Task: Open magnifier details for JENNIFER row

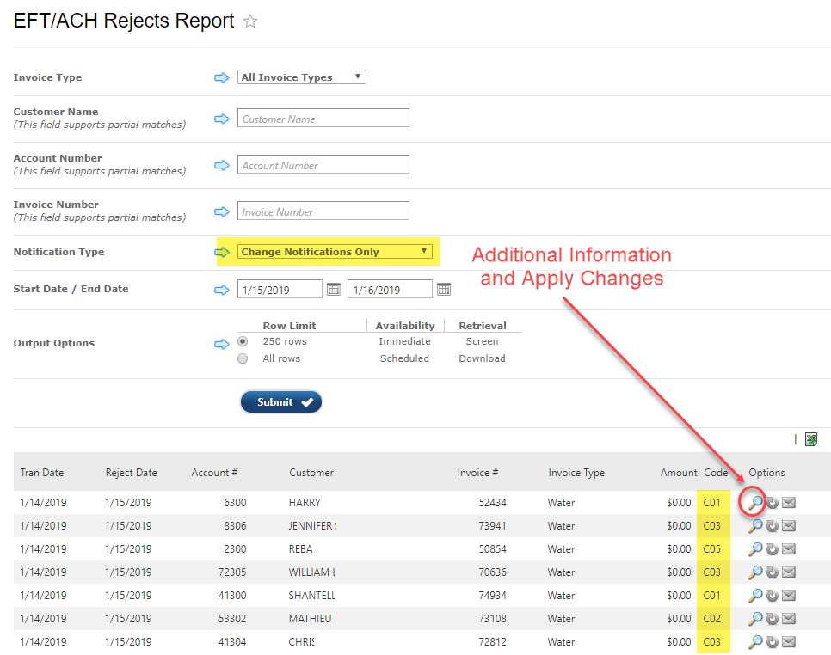Action: (755, 526)
